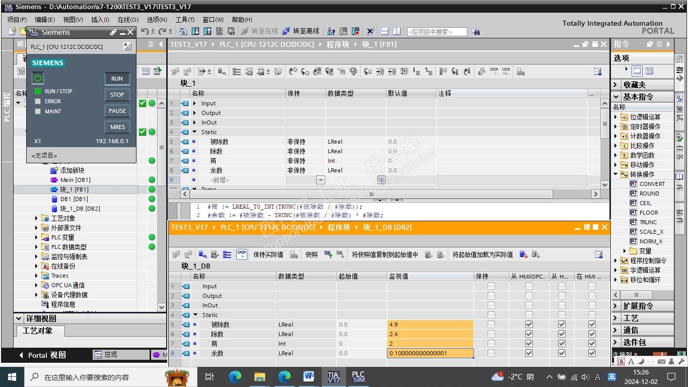Click the STOP button in PLCSIM
688x387 pixels.
[x=117, y=95]
